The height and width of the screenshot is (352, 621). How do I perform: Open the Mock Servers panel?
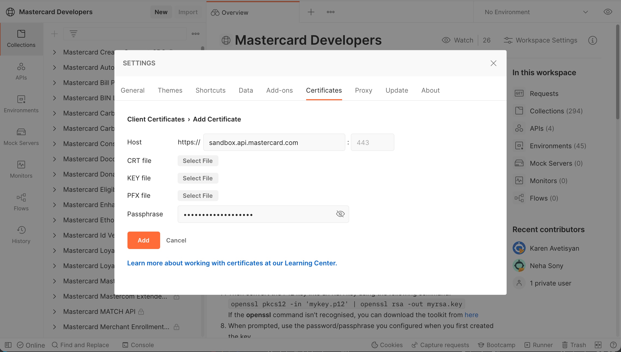click(21, 137)
